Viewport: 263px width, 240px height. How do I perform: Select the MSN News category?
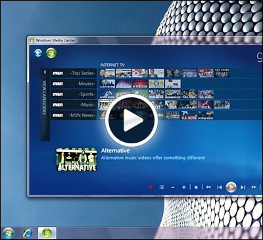tap(74, 115)
